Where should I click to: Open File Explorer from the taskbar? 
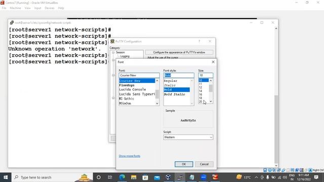(134, 177)
